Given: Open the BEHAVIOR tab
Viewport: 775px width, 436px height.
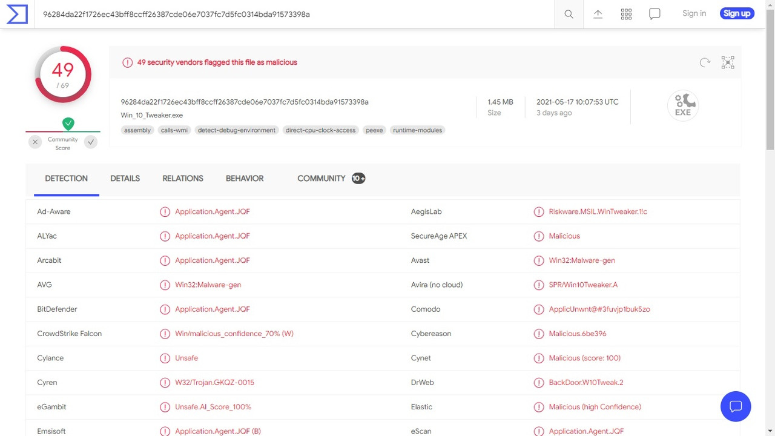Looking at the screenshot, I should tap(245, 179).
